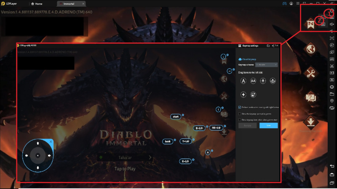Click the D-pad right arrow
Screen dimensions: 337x189
[49, 155]
